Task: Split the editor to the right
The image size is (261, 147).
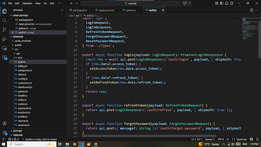Action: pos(251,10)
